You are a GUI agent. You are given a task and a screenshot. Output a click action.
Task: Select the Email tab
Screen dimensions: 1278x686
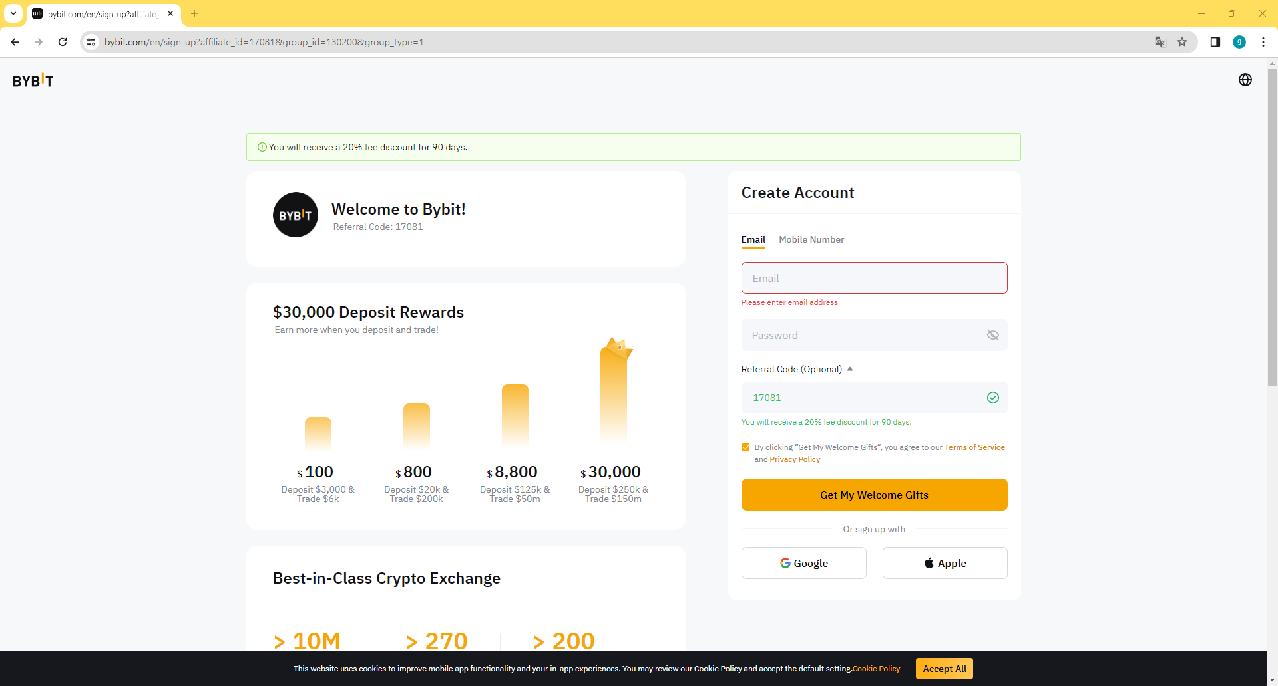753,239
